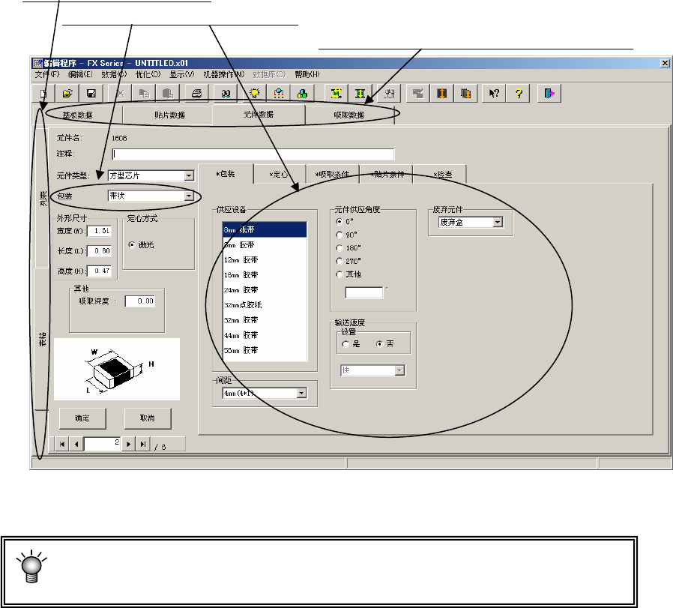Select the 激光 centering method radio button
673x608 pixels.
click(x=132, y=244)
